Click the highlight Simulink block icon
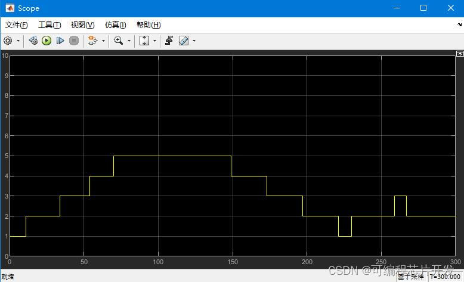The width and height of the screenshot is (464, 282). pyautogui.click(x=169, y=41)
